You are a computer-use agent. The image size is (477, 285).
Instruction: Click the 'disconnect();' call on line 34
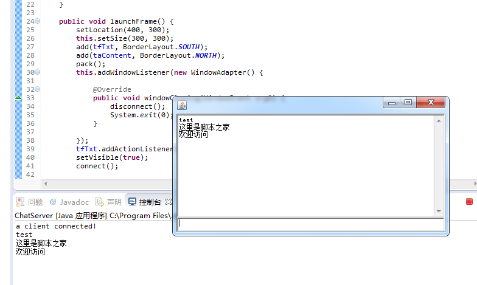(x=138, y=106)
